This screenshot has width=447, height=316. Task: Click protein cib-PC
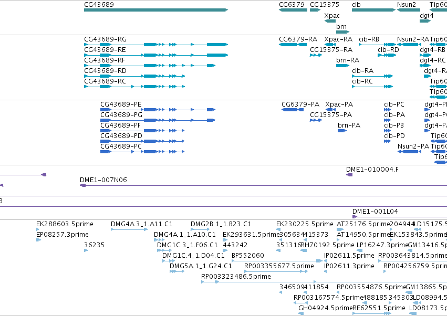click(387, 110)
